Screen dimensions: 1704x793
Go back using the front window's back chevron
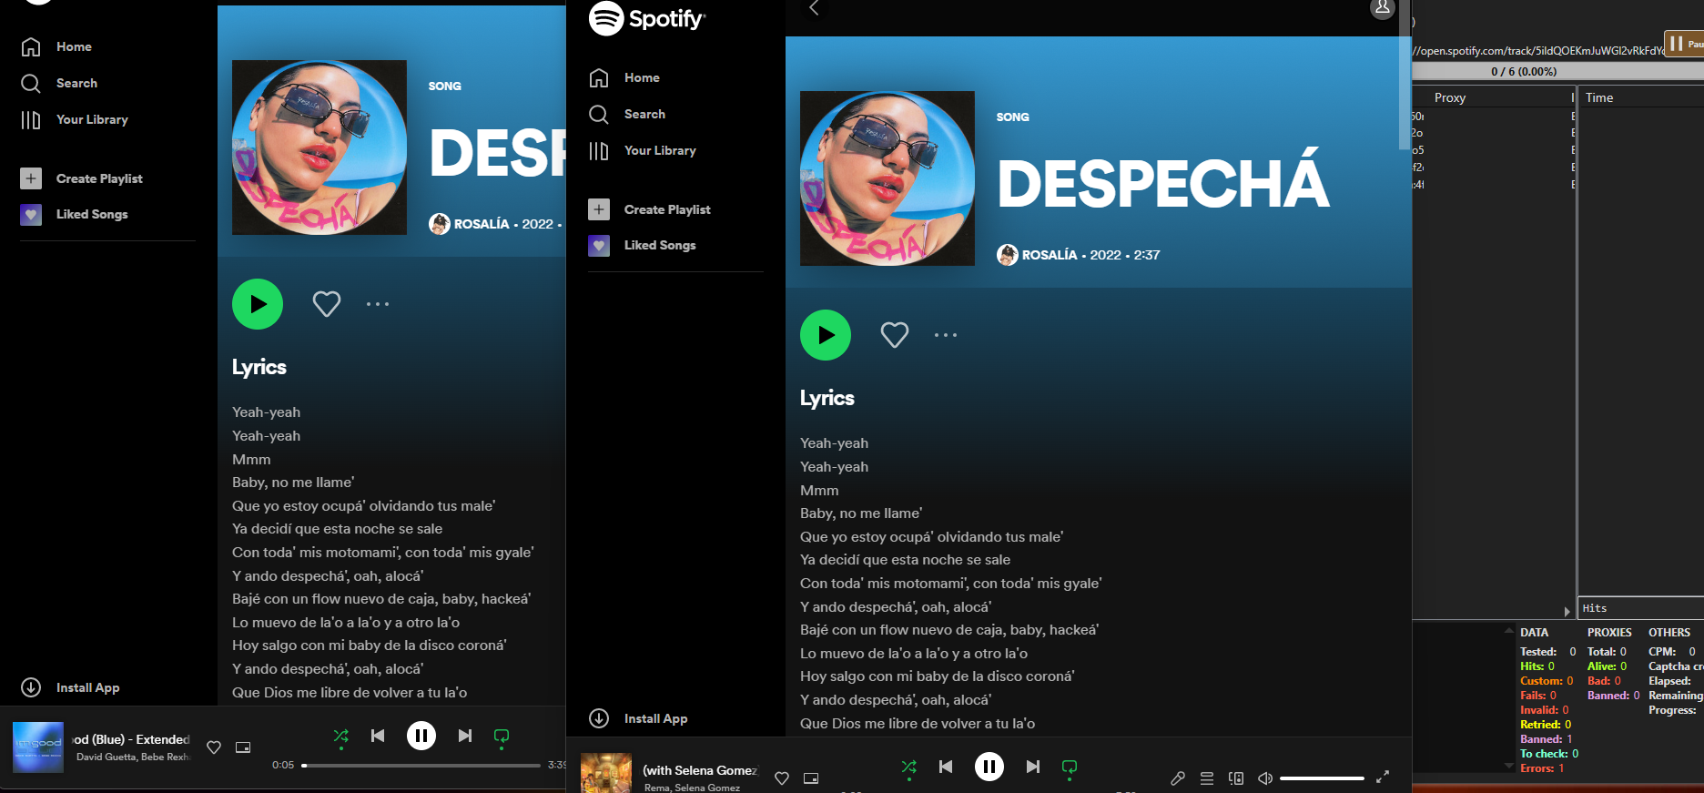pos(814,8)
